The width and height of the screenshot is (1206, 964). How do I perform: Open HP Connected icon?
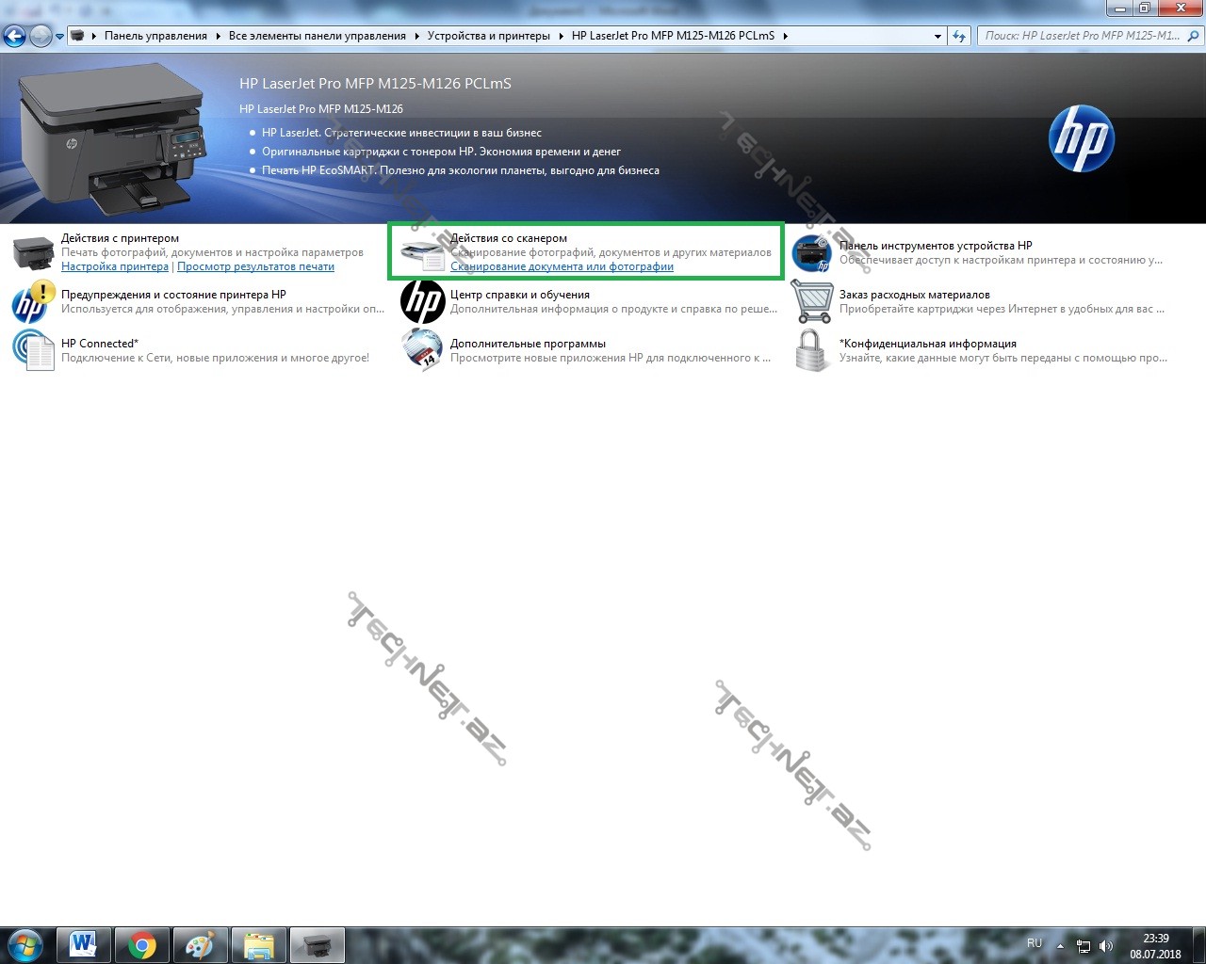33,350
